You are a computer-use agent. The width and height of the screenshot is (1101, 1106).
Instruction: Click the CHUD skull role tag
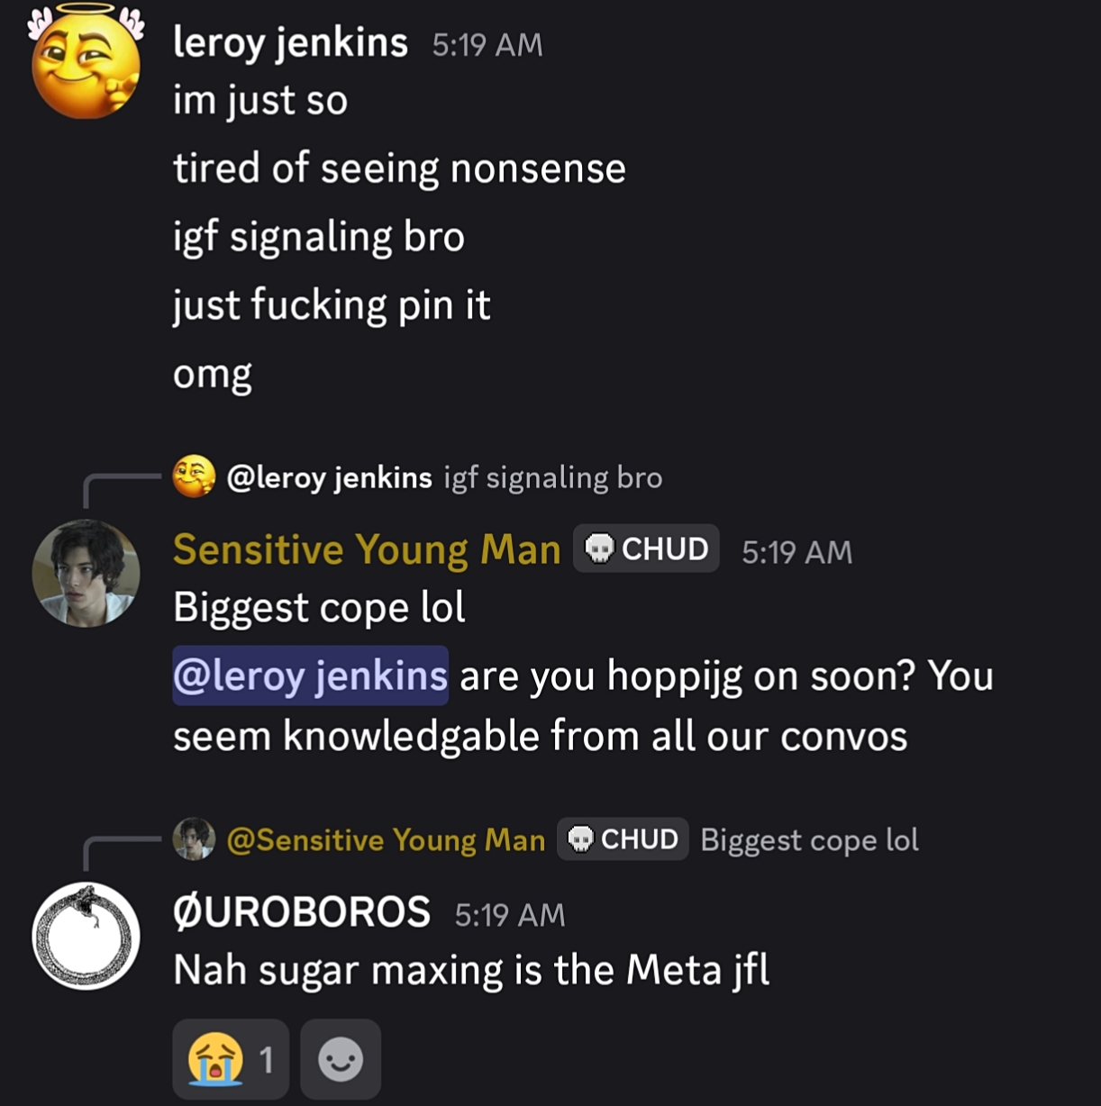coord(646,548)
